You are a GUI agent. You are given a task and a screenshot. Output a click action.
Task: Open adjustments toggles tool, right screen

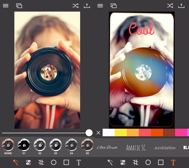pyautogui.click(x=123, y=162)
